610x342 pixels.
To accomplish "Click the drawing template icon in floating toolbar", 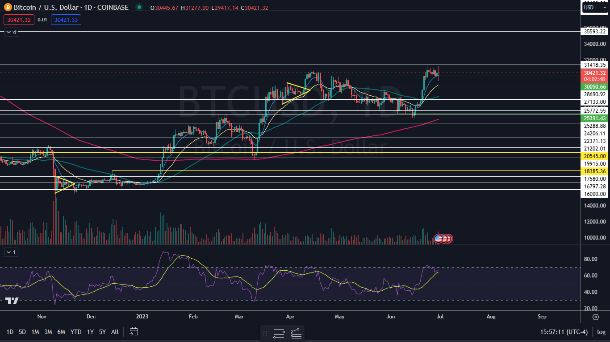I will (x=296, y=333).
